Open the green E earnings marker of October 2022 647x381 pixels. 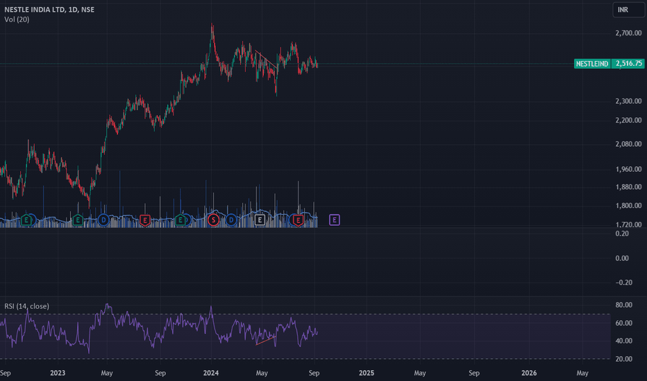(26, 220)
